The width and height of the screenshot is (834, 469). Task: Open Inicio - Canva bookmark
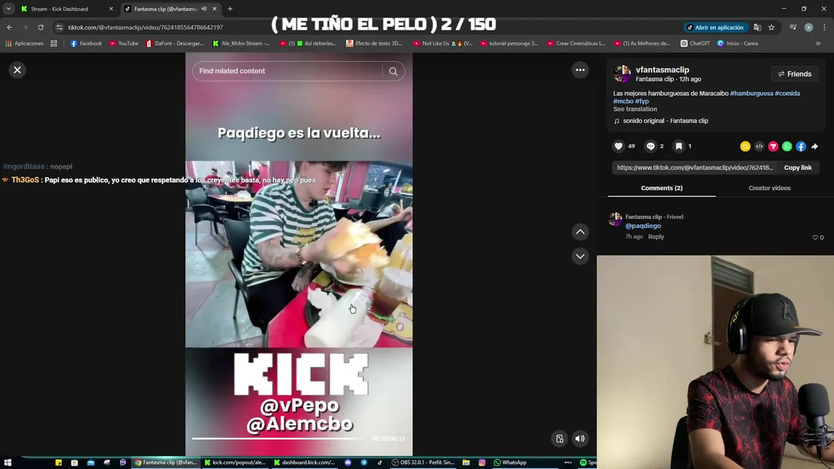[738, 44]
